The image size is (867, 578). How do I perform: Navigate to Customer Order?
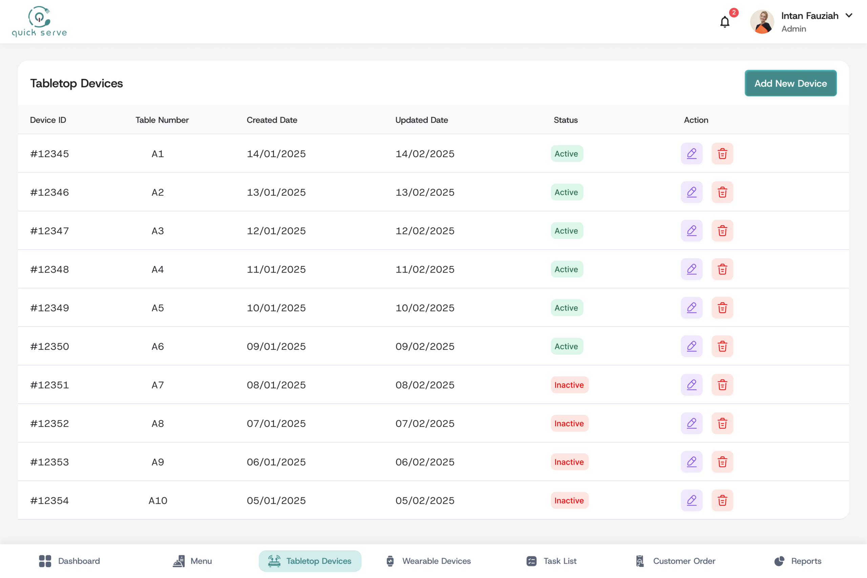point(675,561)
